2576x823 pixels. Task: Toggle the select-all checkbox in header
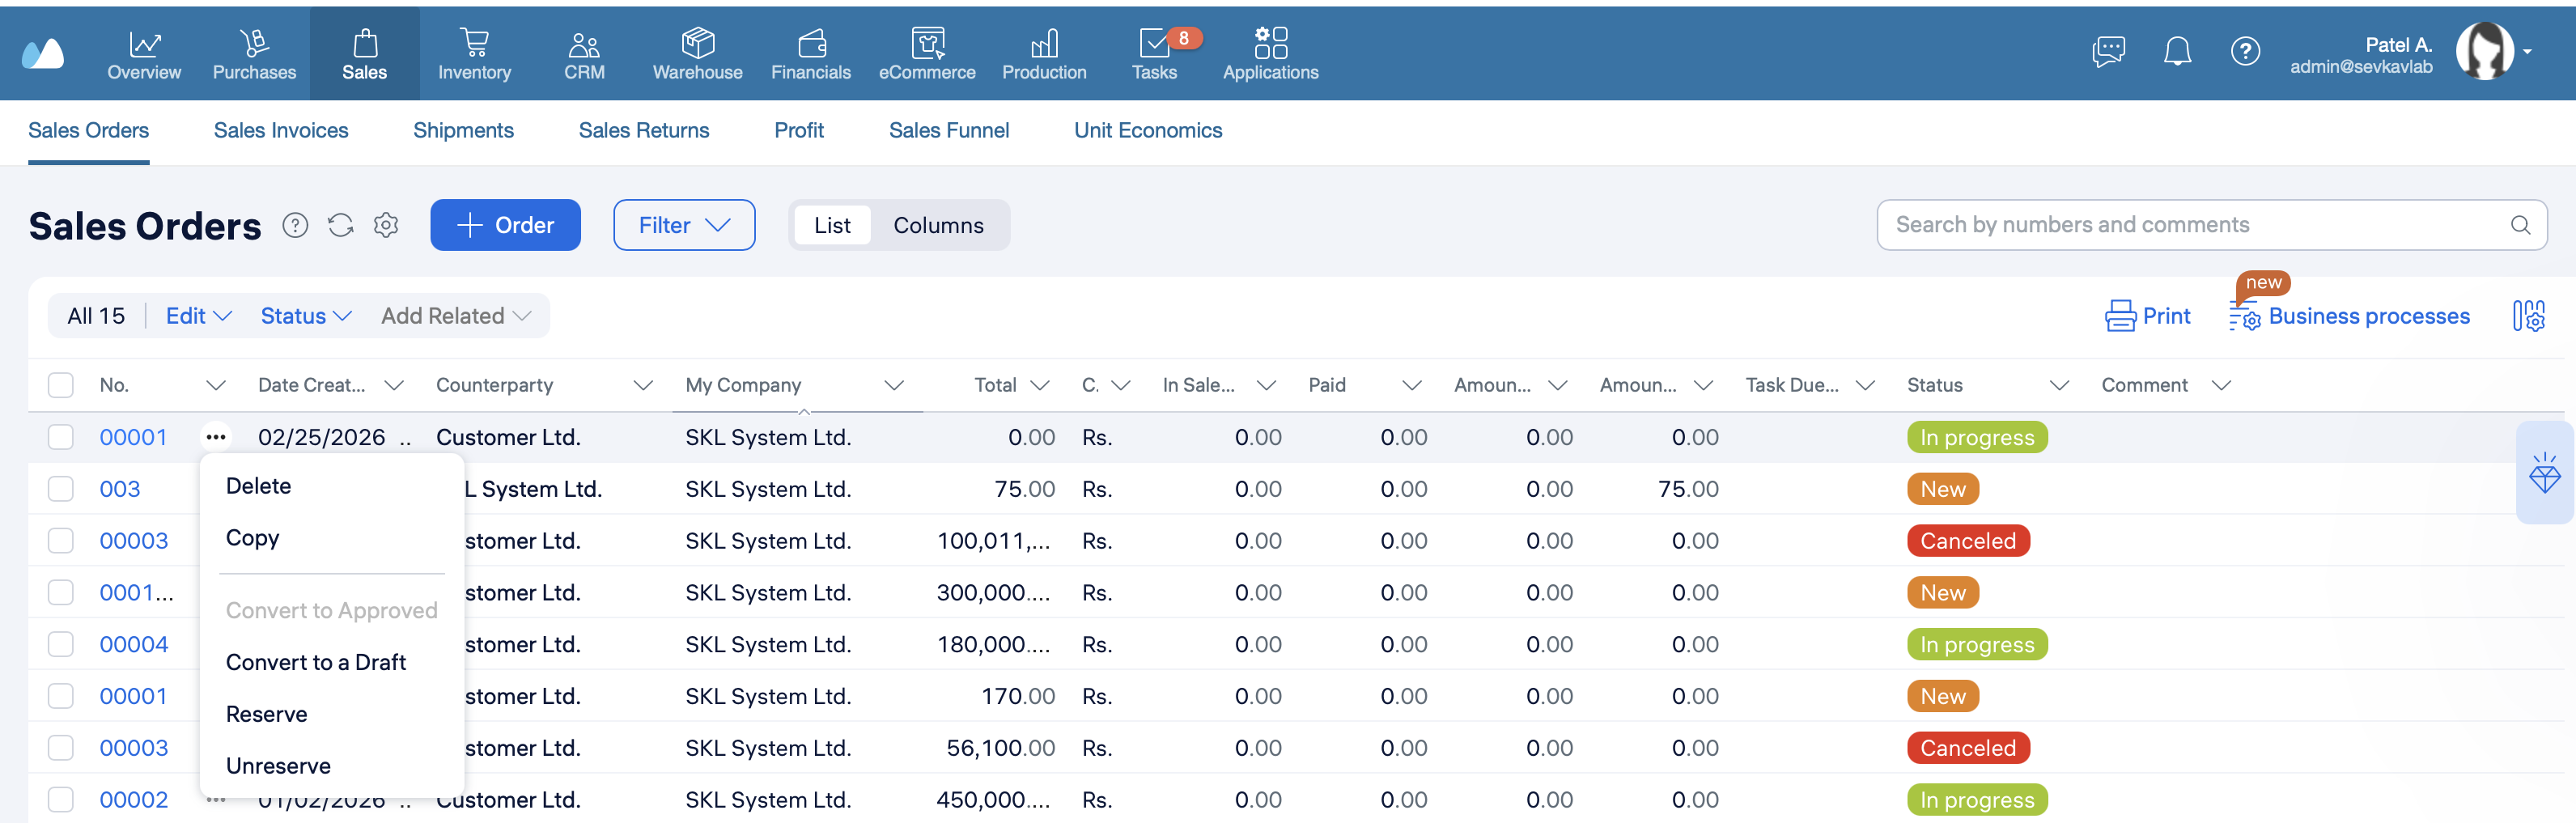tap(61, 385)
